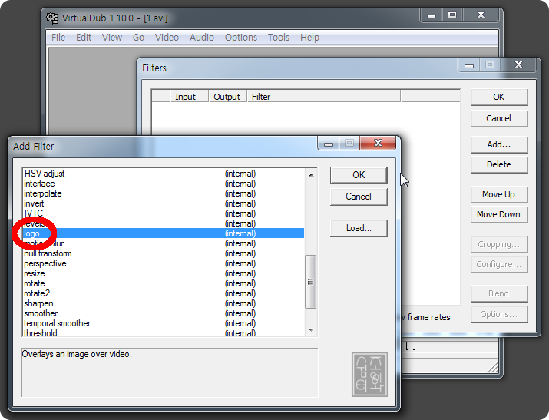Close the Add Filter dialog
This screenshot has width=549, height=420.
point(378,143)
